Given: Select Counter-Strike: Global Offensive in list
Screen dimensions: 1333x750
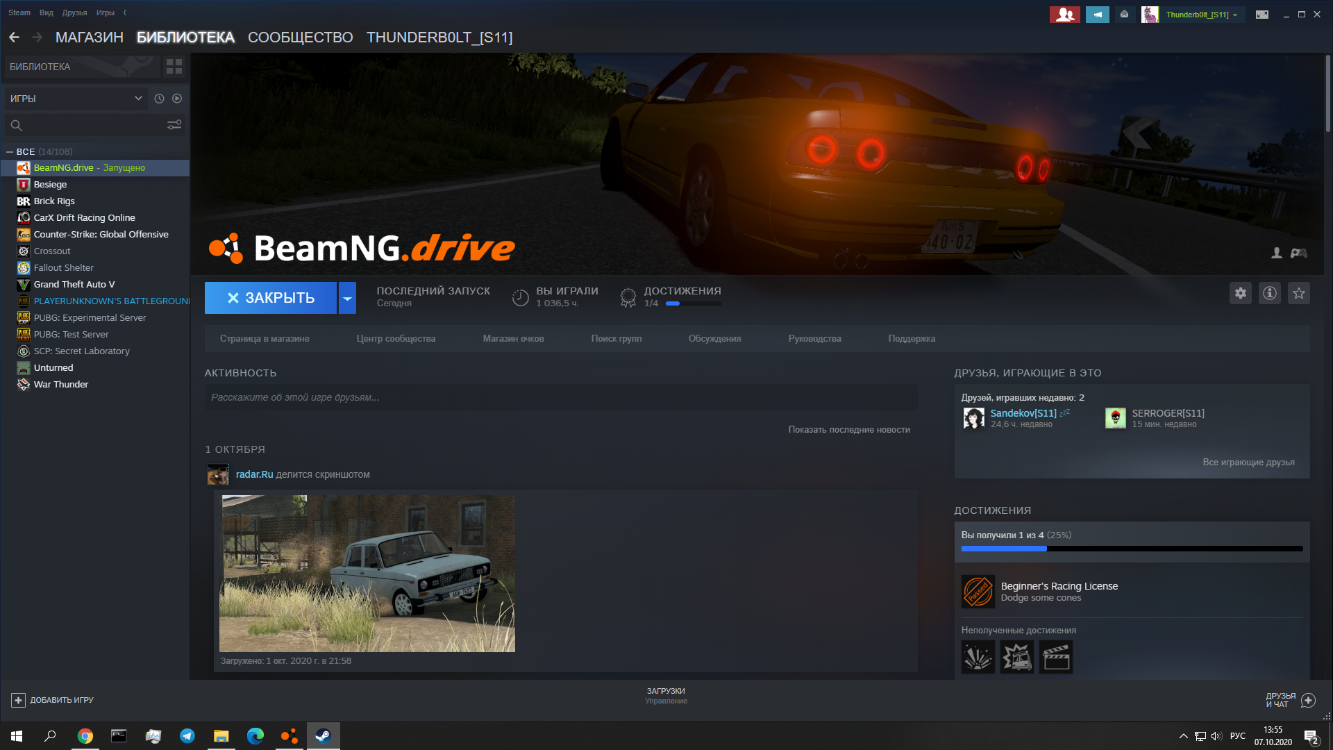Looking at the screenshot, I should point(95,235).
